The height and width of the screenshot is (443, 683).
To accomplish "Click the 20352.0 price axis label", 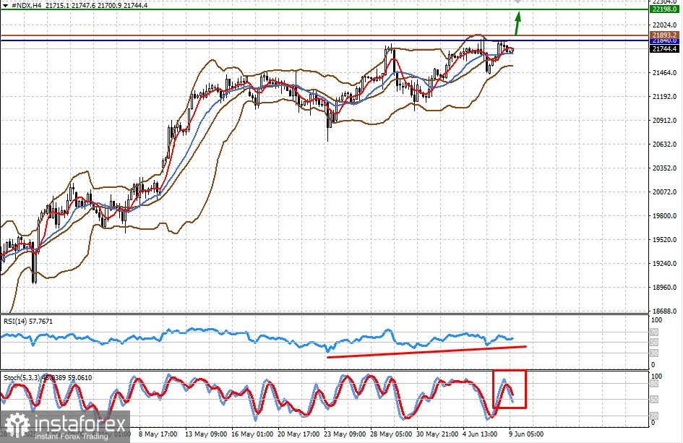I will click(x=664, y=168).
